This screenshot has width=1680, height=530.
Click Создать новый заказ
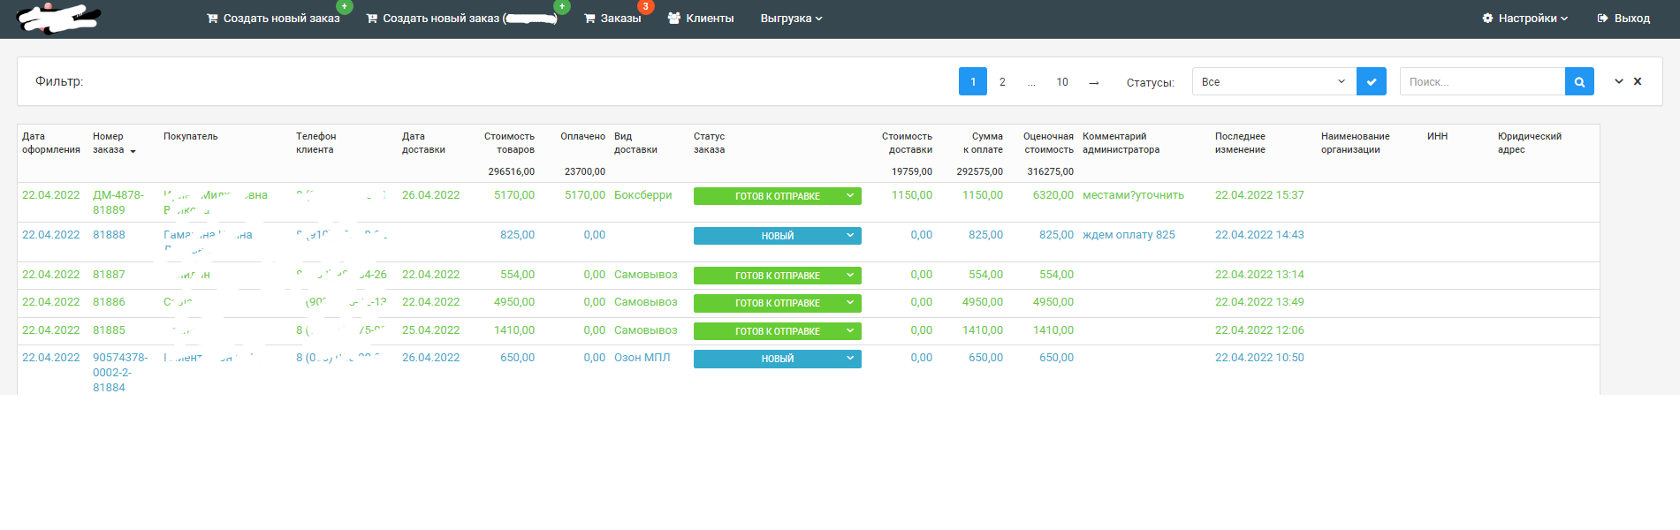273,19
